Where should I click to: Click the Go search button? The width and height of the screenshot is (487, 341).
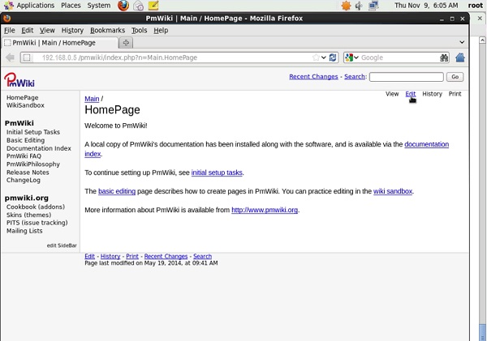coord(455,77)
